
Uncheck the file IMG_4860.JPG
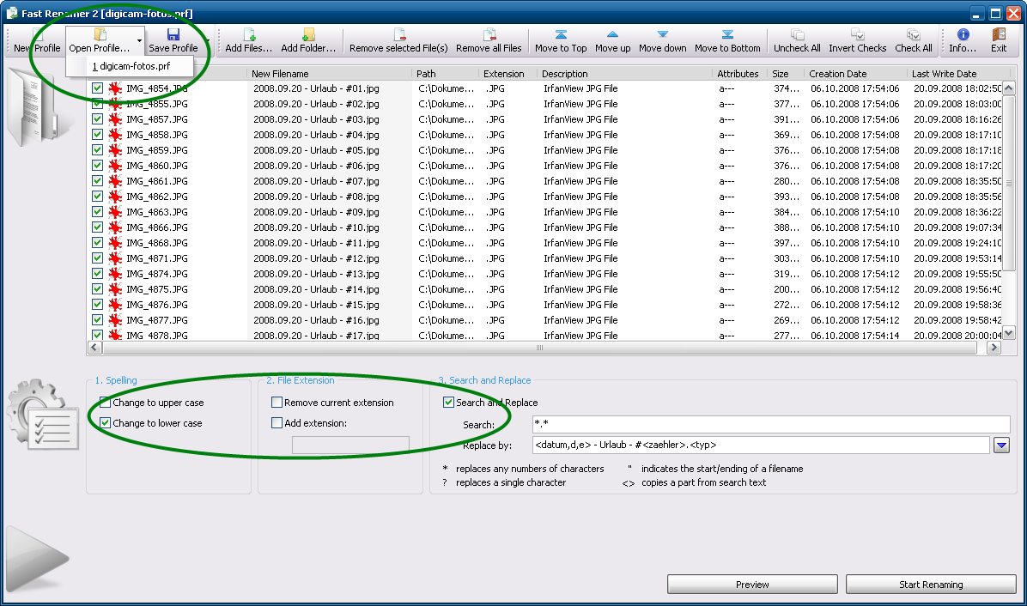point(98,166)
